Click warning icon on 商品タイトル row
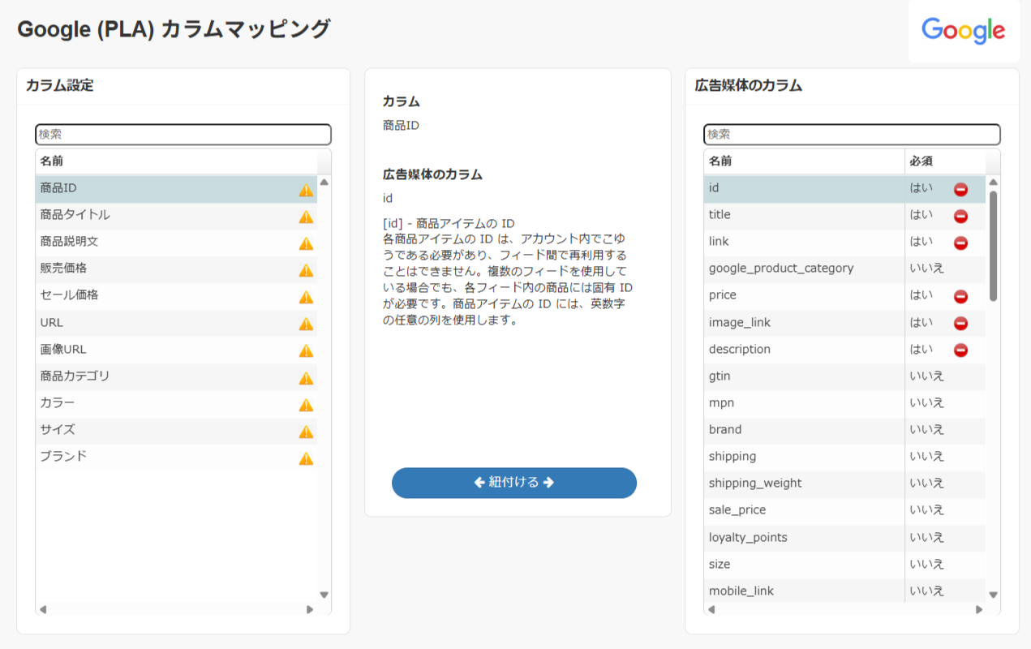The image size is (1031, 649). coord(306,217)
